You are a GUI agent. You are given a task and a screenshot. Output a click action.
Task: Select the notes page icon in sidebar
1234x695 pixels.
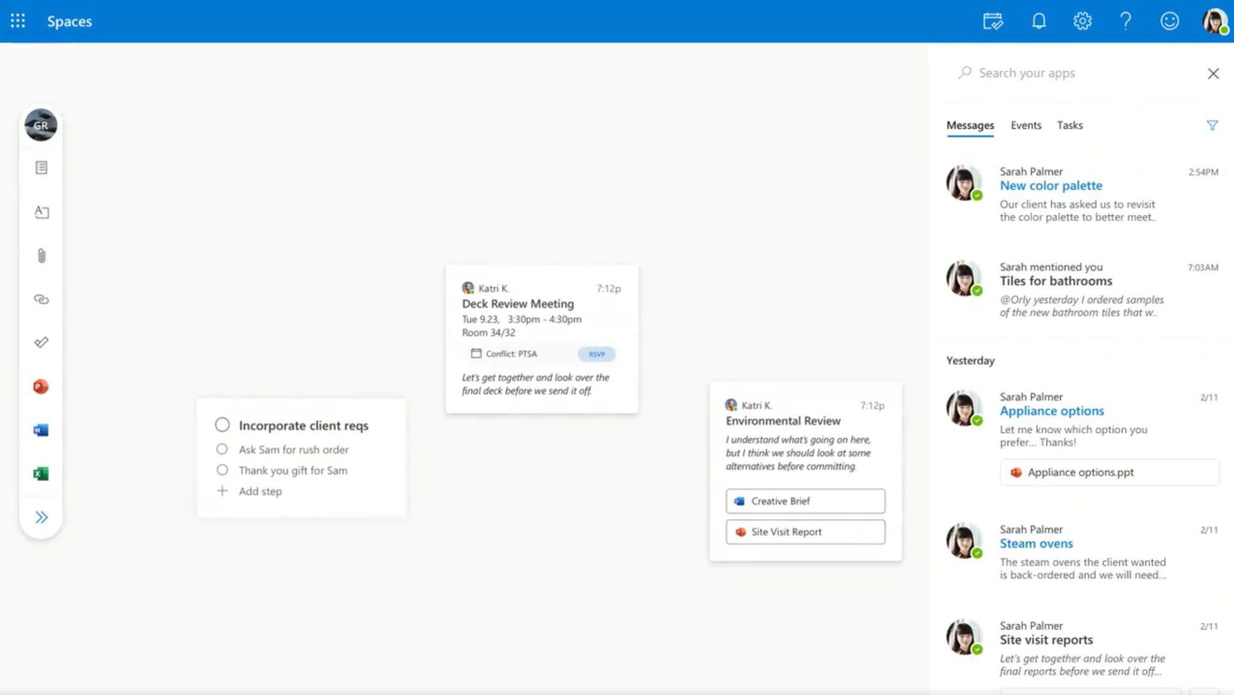coord(41,167)
